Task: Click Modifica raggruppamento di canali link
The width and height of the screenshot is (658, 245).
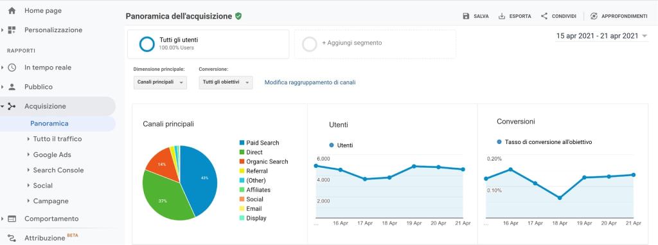Action: point(310,82)
